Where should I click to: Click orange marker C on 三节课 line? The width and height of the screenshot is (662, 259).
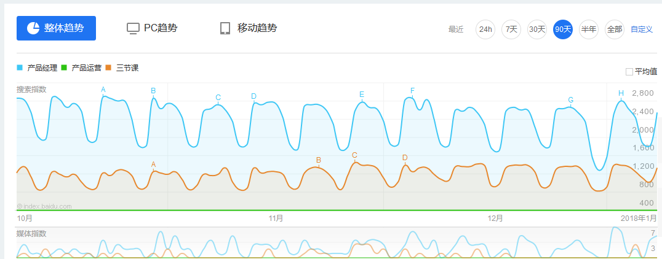tap(354, 155)
